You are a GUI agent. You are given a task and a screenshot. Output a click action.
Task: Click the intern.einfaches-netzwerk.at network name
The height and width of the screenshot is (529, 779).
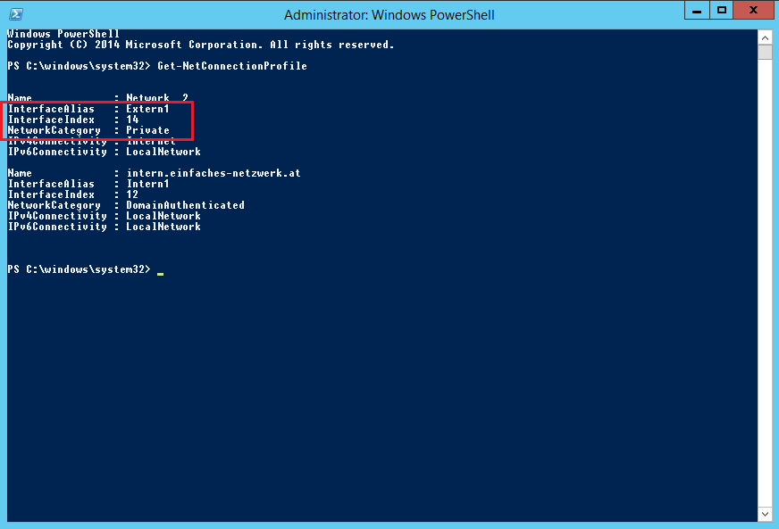(x=214, y=173)
